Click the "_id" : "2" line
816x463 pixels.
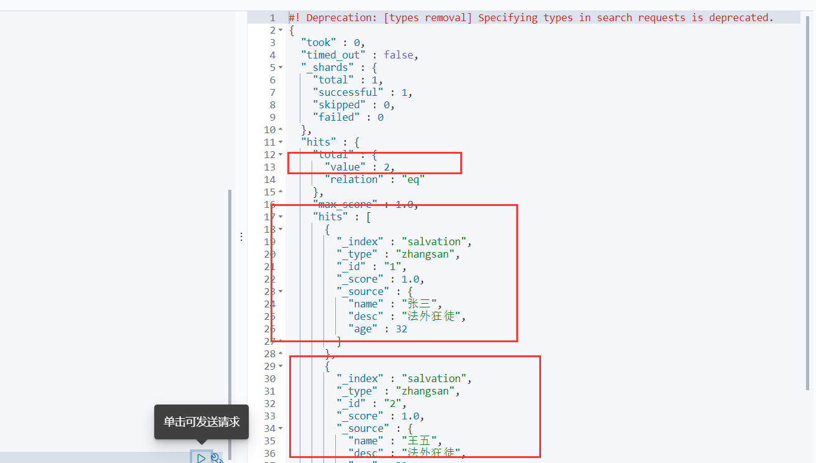[371, 403]
